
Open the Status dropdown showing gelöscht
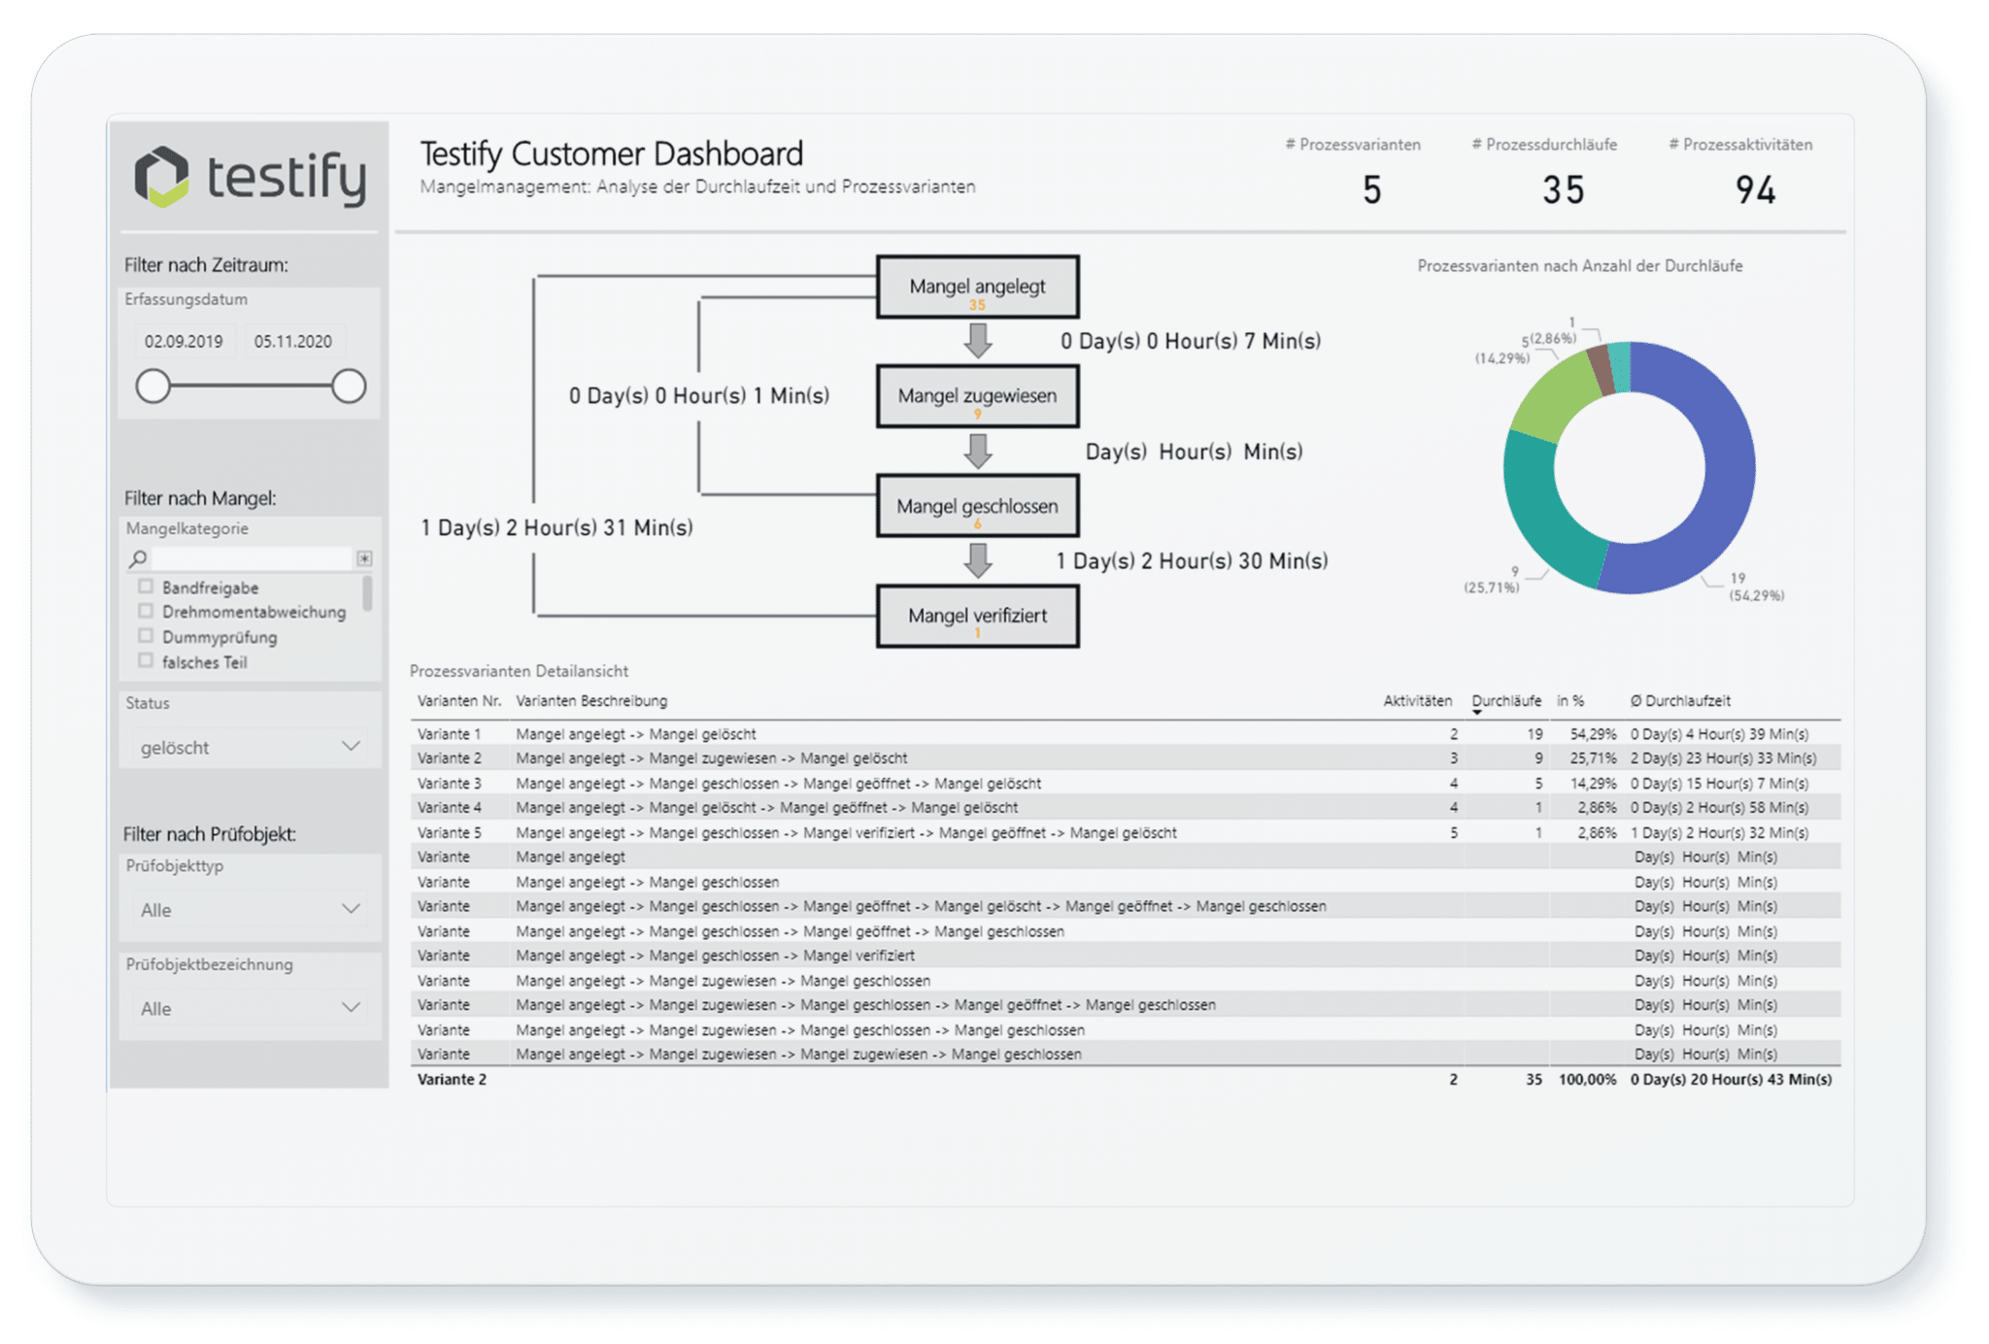tap(250, 747)
